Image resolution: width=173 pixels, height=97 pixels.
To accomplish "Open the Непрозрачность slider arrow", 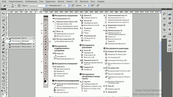I will pyautogui.click(x=69, y=6).
